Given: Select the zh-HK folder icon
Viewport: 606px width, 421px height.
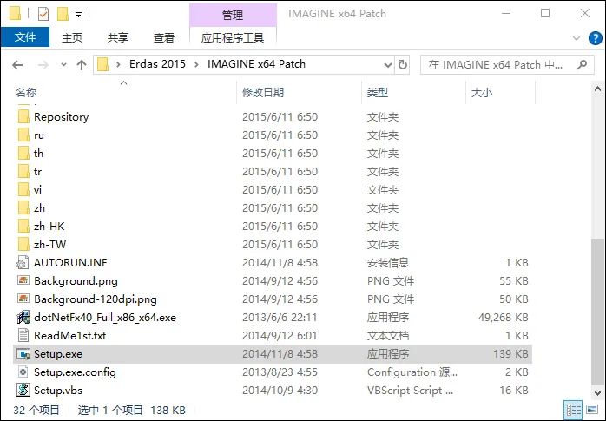Looking at the screenshot, I should click(23, 226).
